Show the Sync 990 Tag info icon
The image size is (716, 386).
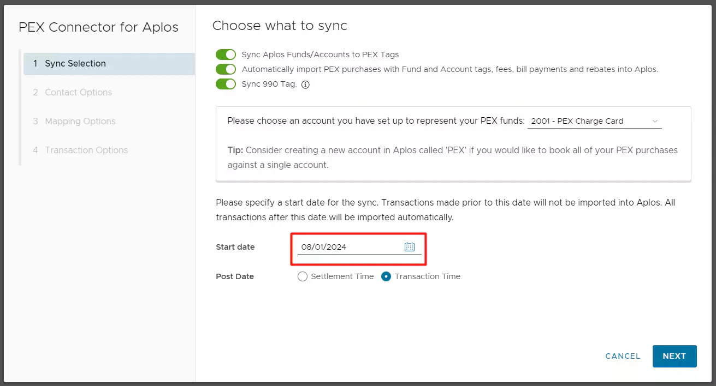305,85
